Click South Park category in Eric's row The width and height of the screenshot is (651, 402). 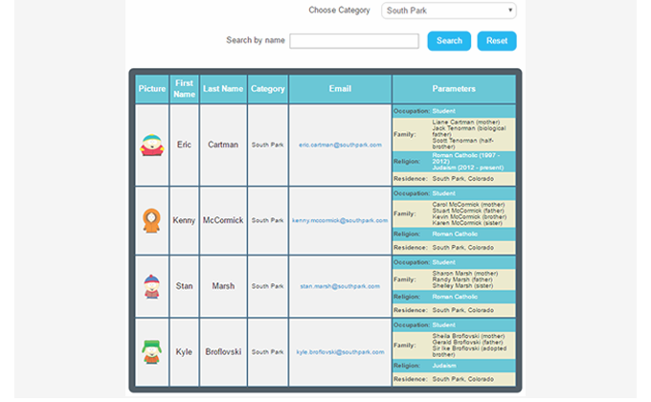[268, 145]
